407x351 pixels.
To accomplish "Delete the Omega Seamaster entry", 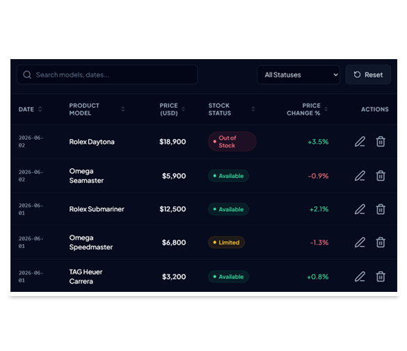I will 381,176.
